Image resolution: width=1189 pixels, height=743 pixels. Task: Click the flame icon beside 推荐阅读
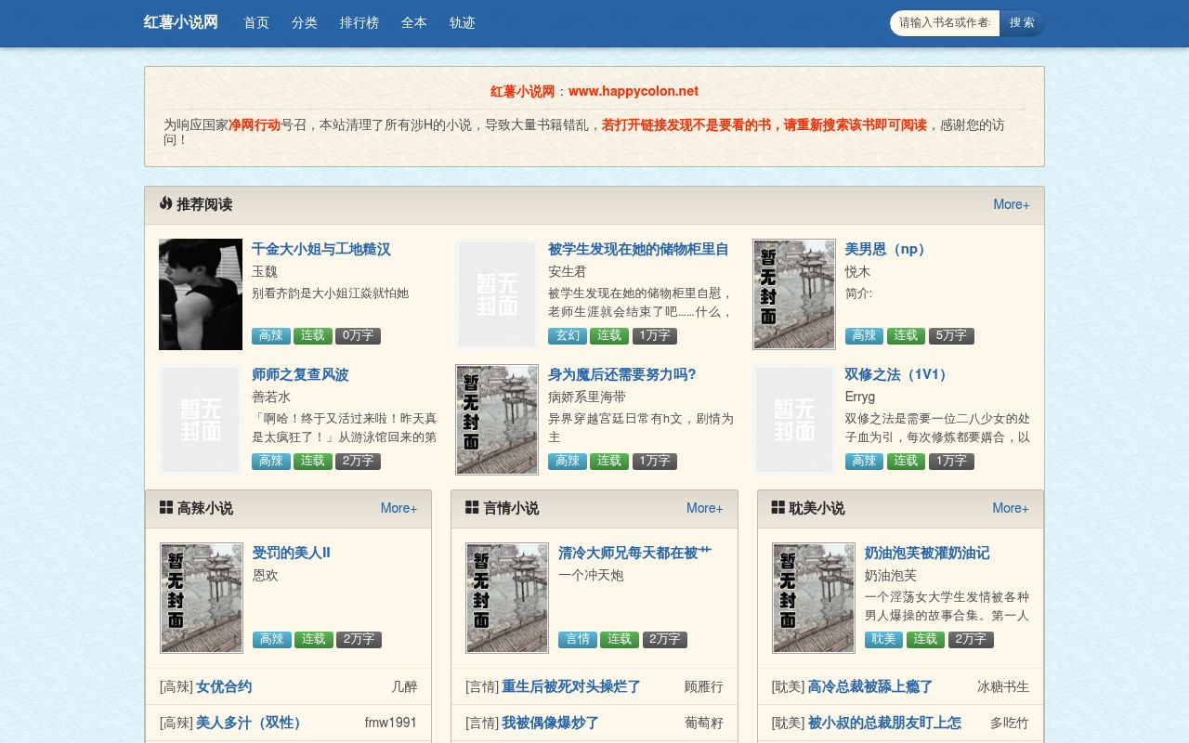[x=165, y=203]
